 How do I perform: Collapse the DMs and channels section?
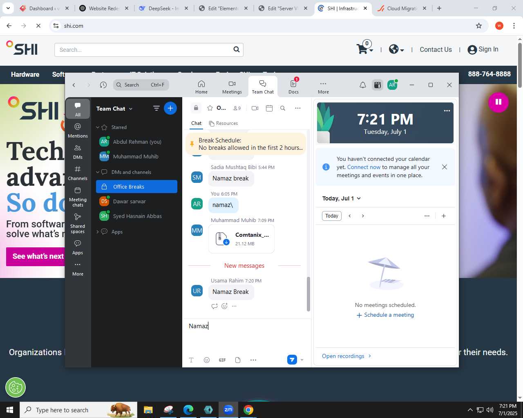(x=98, y=172)
